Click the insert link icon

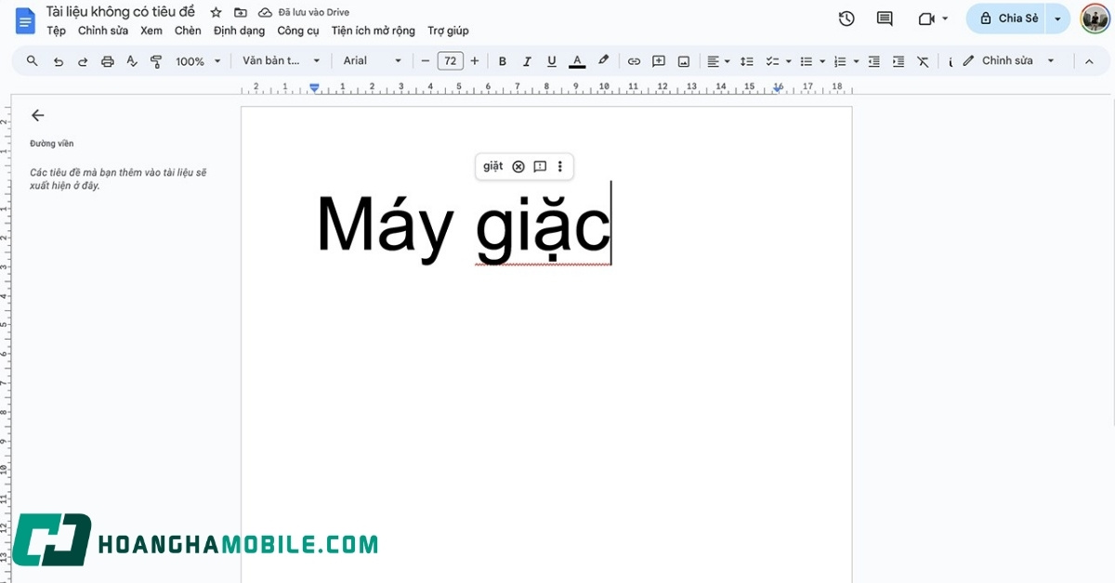[x=634, y=61]
